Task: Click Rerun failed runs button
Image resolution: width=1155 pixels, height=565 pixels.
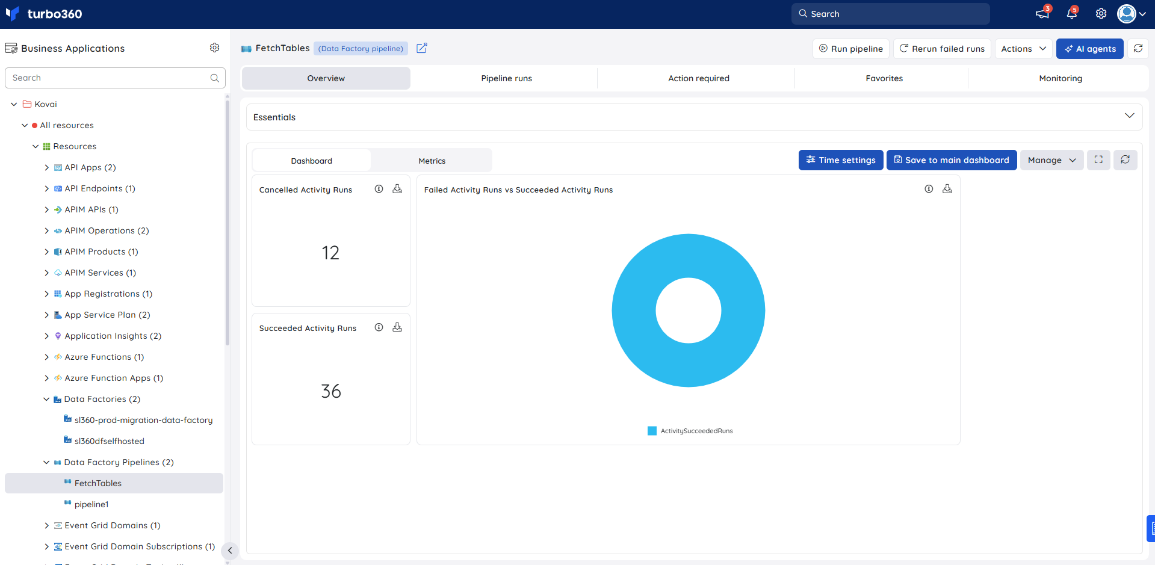Action: tap(943, 49)
